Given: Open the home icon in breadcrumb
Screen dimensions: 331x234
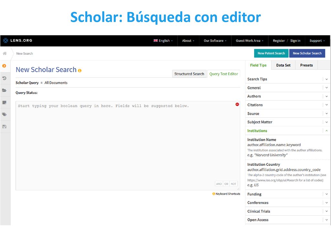Looking at the screenshot, I should click(5, 53).
